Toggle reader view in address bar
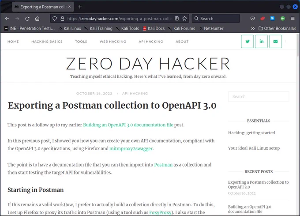Viewport: 300px width, 216px height. pyautogui.click(x=177, y=19)
